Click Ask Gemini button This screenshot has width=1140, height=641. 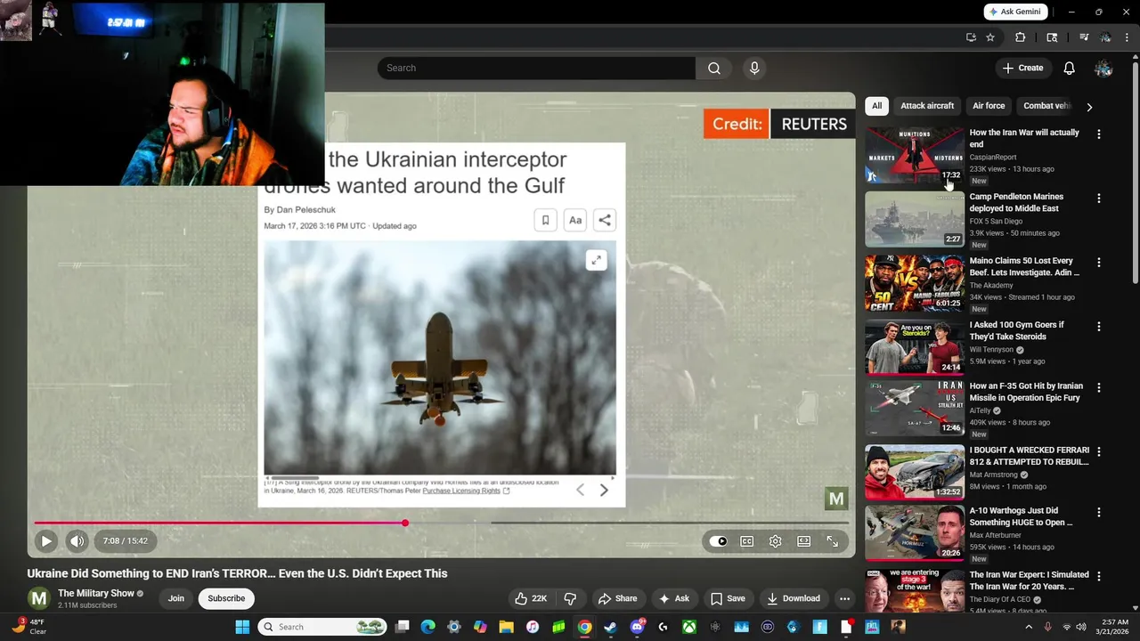pos(1014,12)
